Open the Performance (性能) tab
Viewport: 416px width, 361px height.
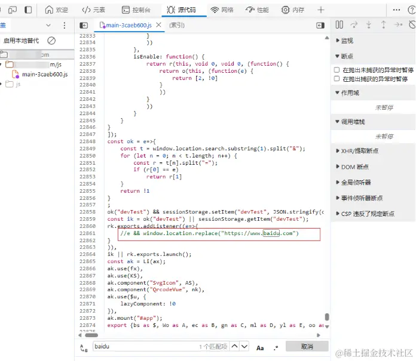257,10
